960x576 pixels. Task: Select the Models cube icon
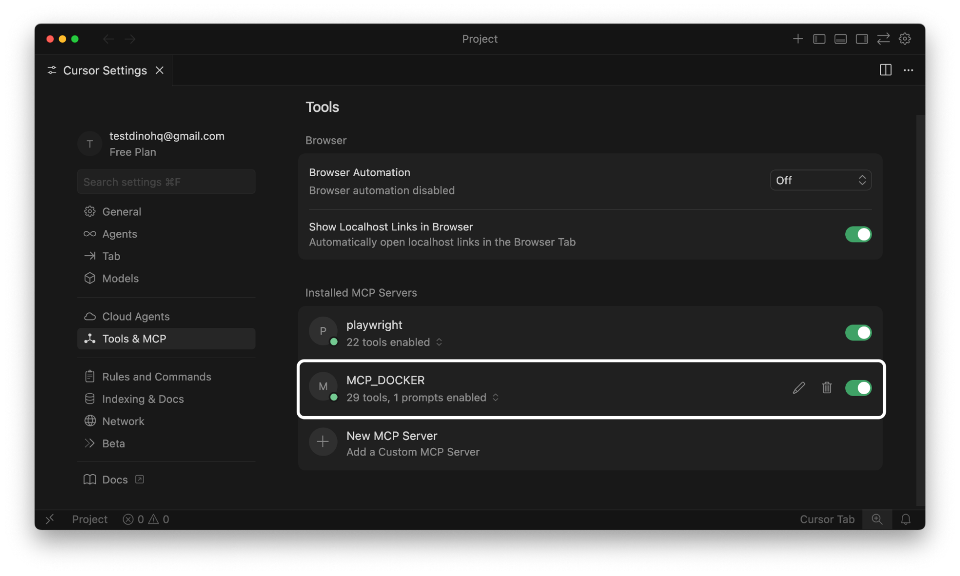coord(89,278)
